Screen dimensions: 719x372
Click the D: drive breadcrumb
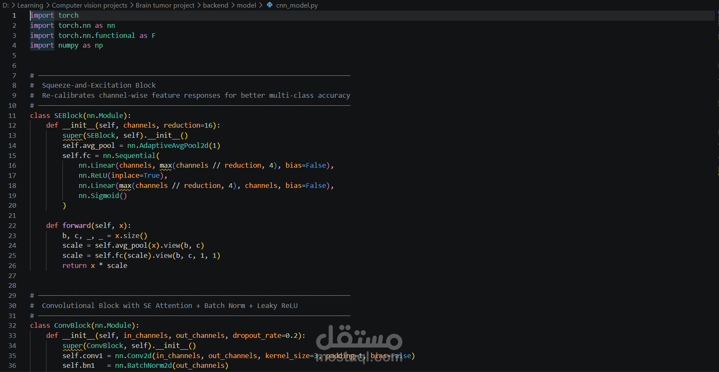point(5,5)
